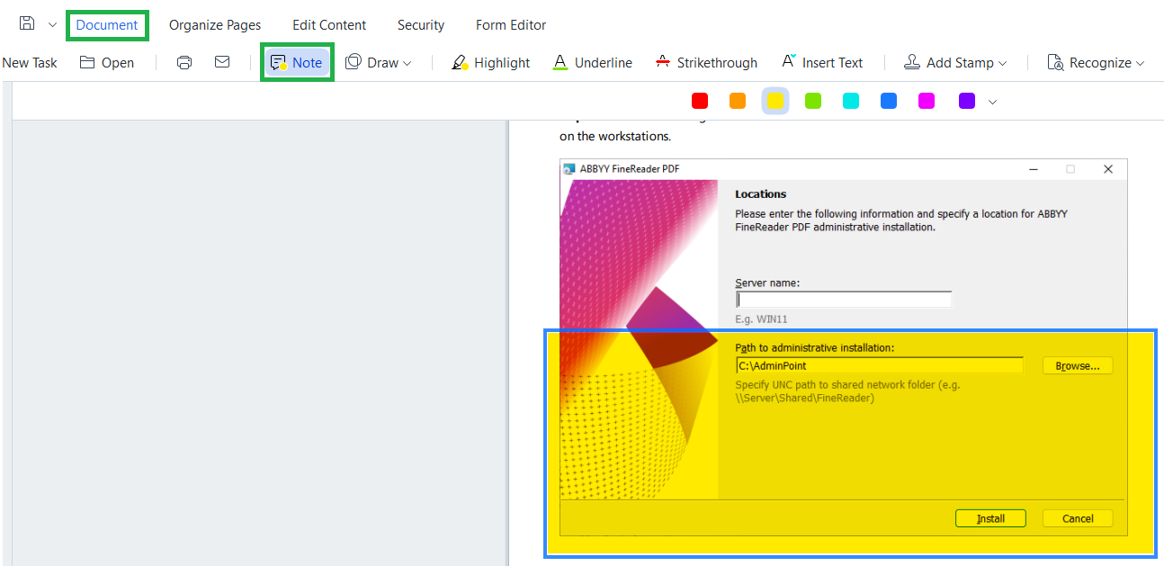Select the Strikethrough tool

point(706,62)
